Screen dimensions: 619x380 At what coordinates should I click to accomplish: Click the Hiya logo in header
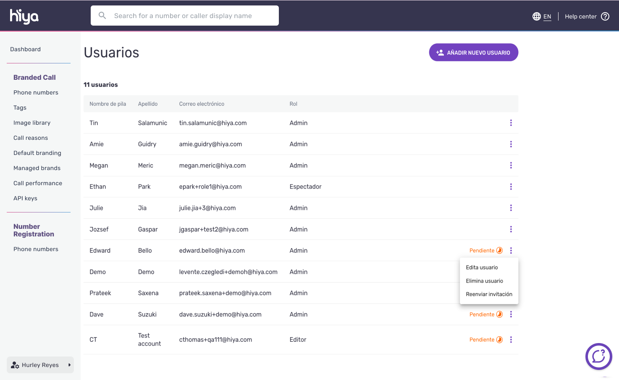pos(24,16)
